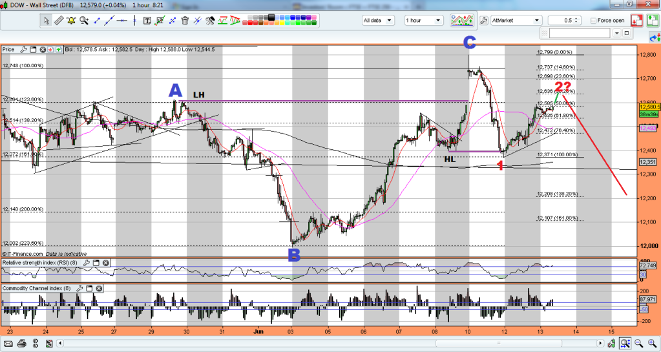Pick the dark green color swatch

tap(314, 23)
